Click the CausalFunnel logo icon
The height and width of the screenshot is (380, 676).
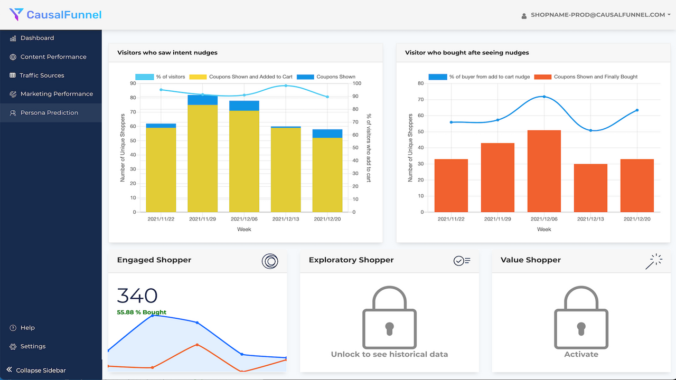pyautogui.click(x=16, y=14)
